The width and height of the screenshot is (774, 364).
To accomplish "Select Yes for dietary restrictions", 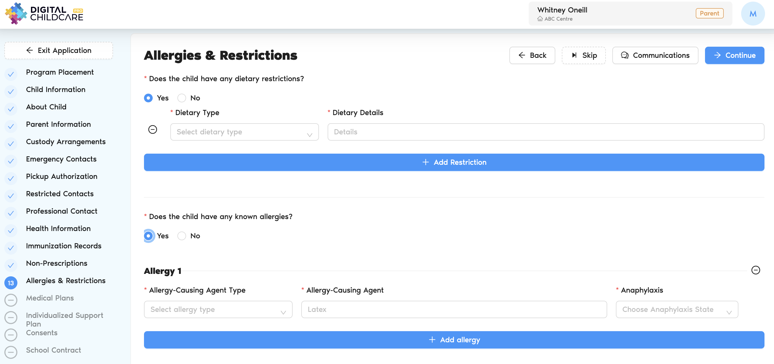I will click(148, 98).
